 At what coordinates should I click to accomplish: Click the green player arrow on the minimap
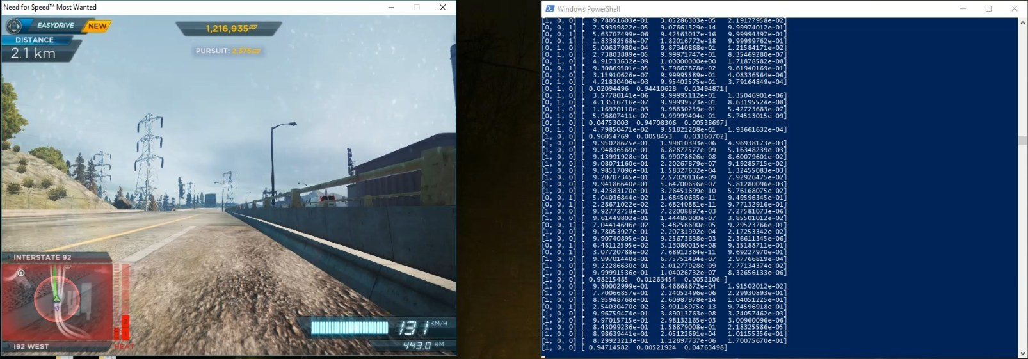click(56, 298)
